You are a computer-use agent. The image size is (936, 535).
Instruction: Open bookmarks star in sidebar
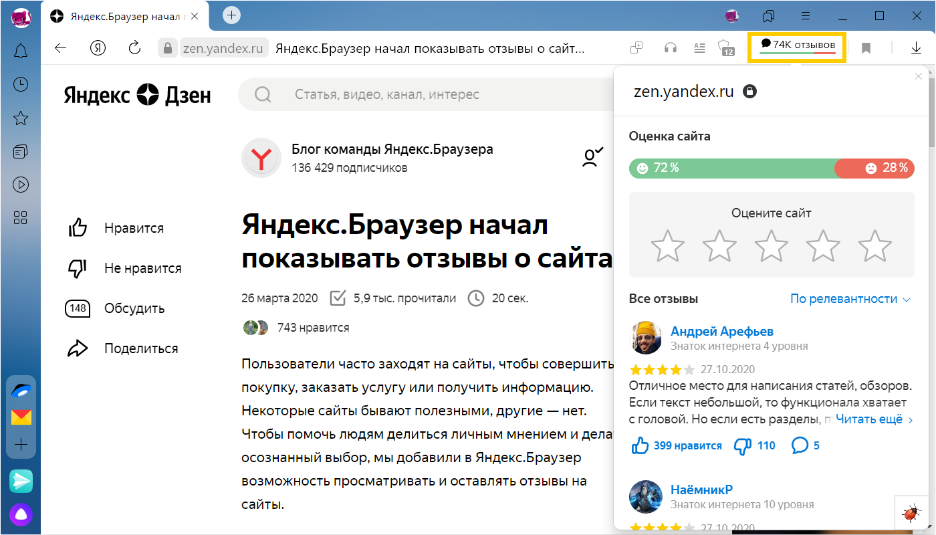pyautogui.click(x=21, y=118)
